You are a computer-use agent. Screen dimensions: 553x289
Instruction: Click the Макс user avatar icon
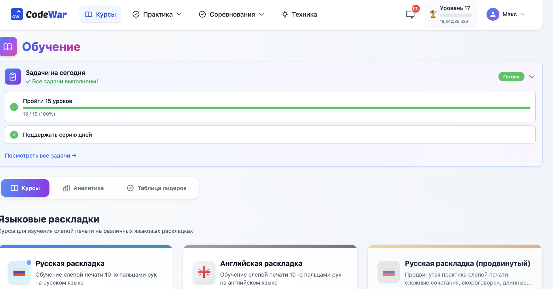493,14
